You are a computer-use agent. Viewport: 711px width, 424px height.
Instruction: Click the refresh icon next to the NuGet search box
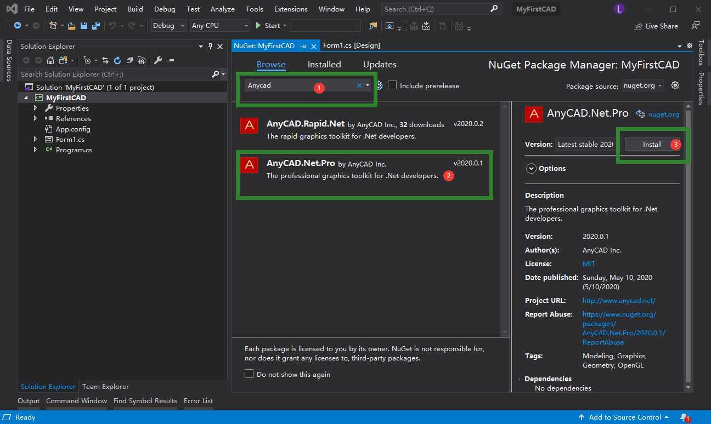[x=379, y=85]
